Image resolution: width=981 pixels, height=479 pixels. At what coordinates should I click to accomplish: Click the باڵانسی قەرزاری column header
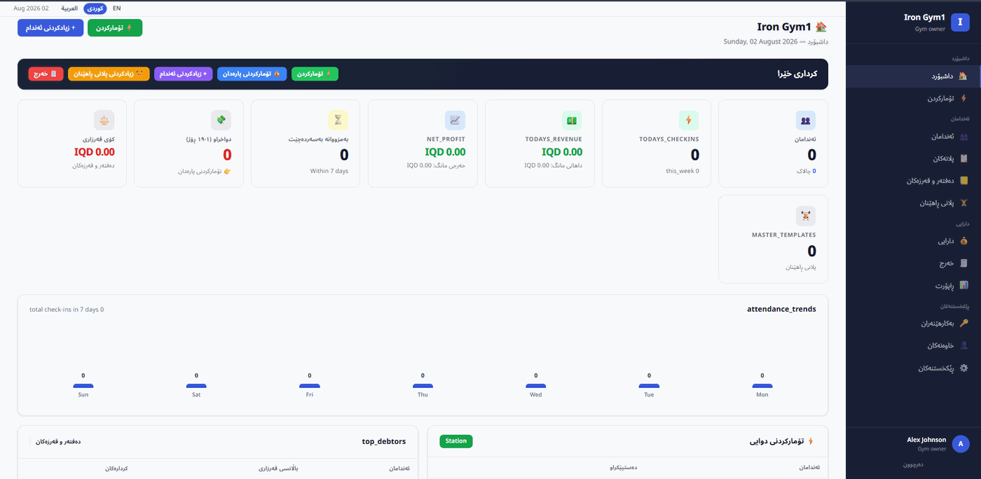278,468
